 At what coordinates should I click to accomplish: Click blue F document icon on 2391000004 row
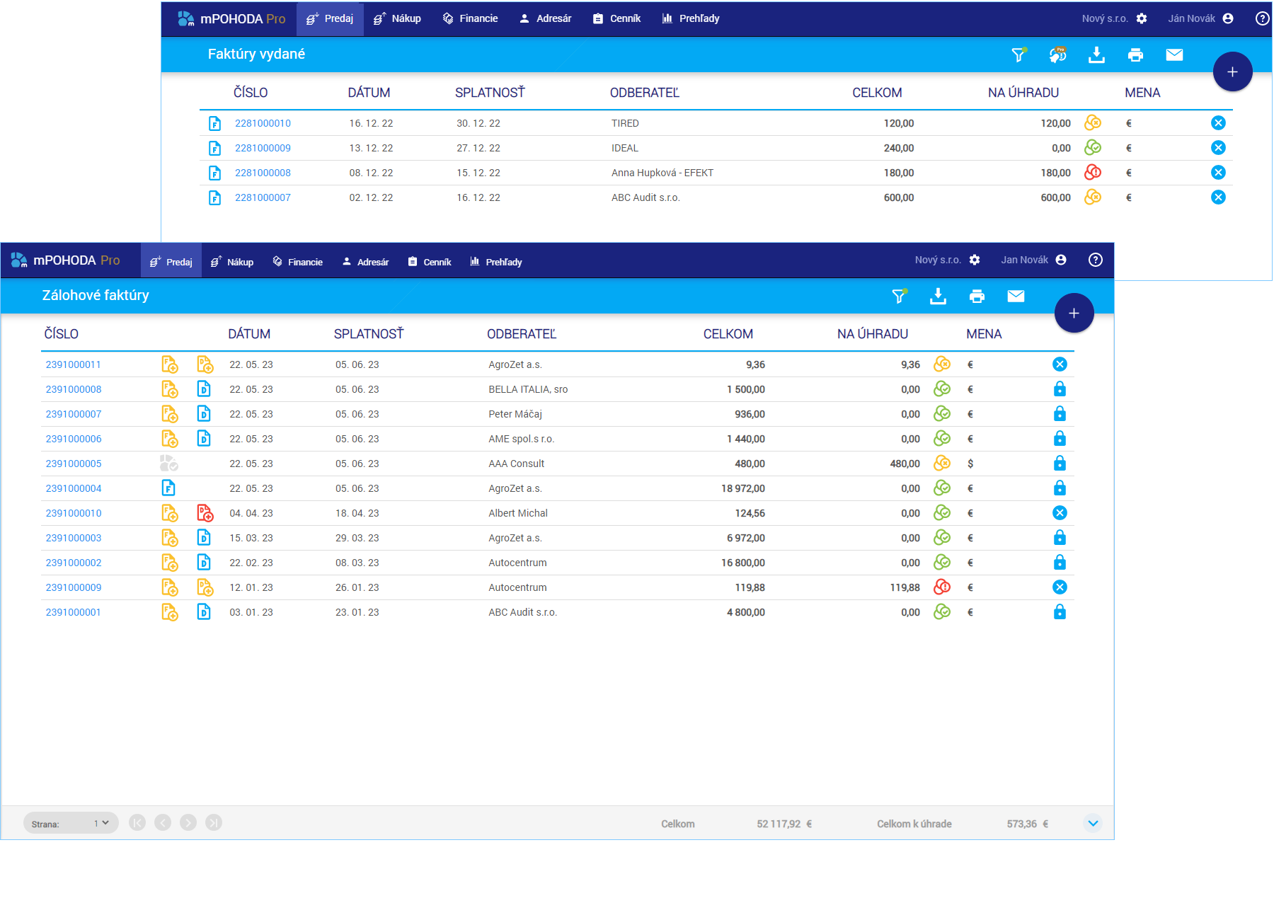[x=168, y=488]
